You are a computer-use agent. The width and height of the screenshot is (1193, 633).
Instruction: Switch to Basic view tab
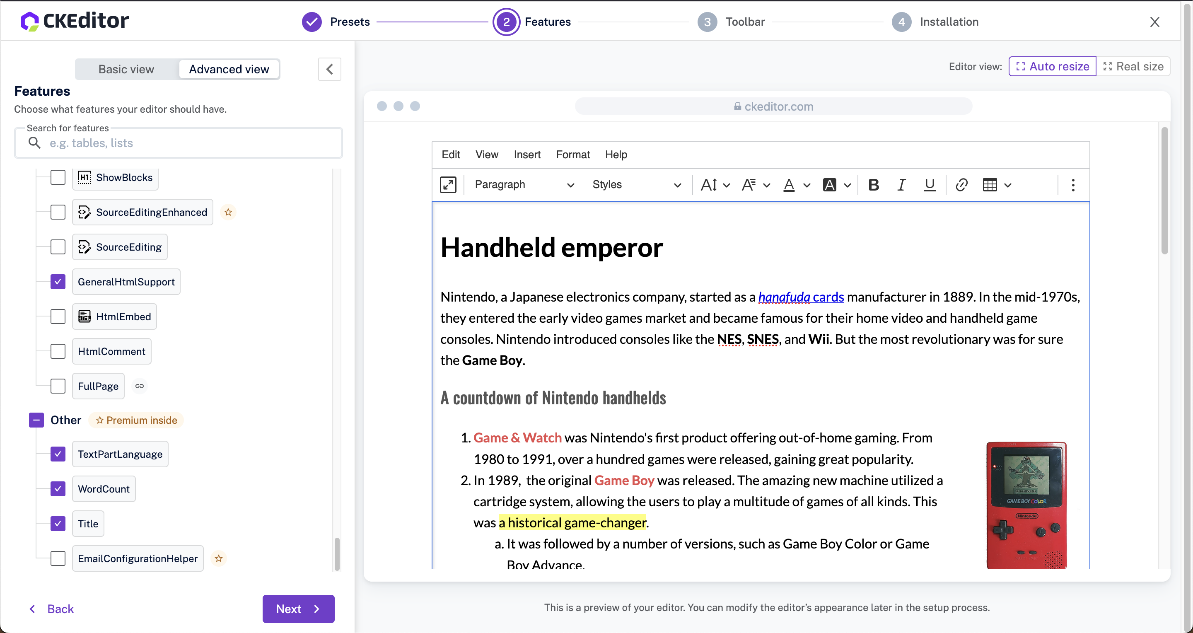[126, 69]
